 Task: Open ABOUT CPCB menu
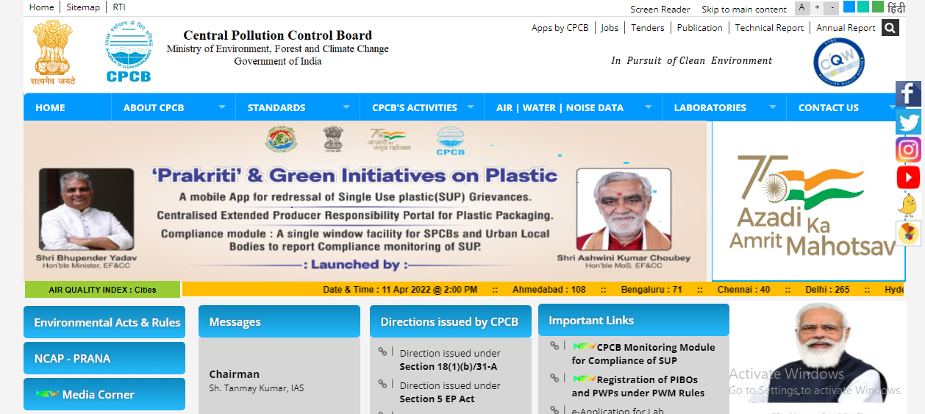pos(154,107)
